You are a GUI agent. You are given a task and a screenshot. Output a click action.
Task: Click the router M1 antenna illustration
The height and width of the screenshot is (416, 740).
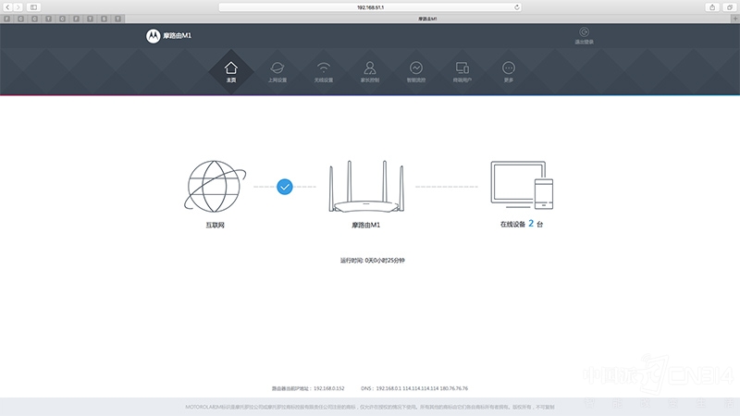tap(366, 187)
